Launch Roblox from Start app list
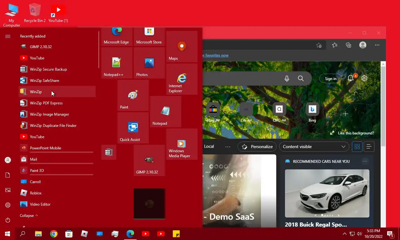400x240 pixels. 57,193
